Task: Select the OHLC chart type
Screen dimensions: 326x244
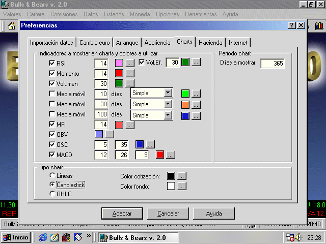Action: (52, 194)
